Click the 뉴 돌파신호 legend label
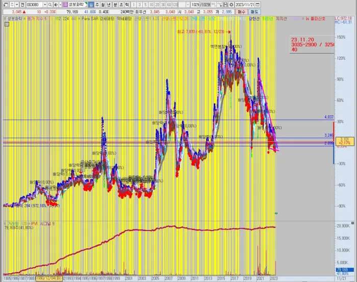357x282 pixels. 315,19
